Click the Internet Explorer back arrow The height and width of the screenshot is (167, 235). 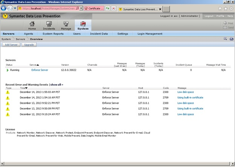coord(4,8)
